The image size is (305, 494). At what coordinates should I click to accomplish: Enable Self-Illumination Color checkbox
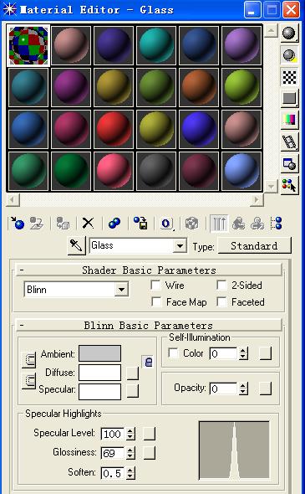pyautogui.click(x=173, y=352)
